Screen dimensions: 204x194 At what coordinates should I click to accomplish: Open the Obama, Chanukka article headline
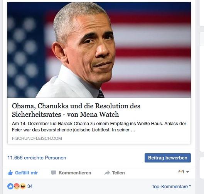click(x=76, y=110)
